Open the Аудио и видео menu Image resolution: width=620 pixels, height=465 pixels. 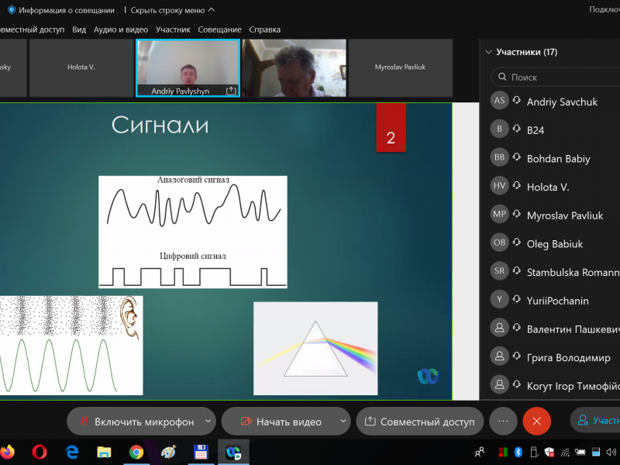pos(120,29)
